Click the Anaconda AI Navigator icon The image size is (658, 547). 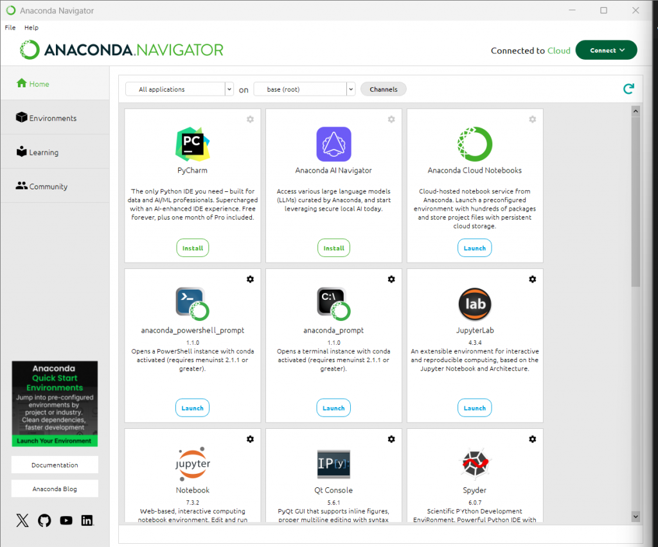[x=333, y=144]
